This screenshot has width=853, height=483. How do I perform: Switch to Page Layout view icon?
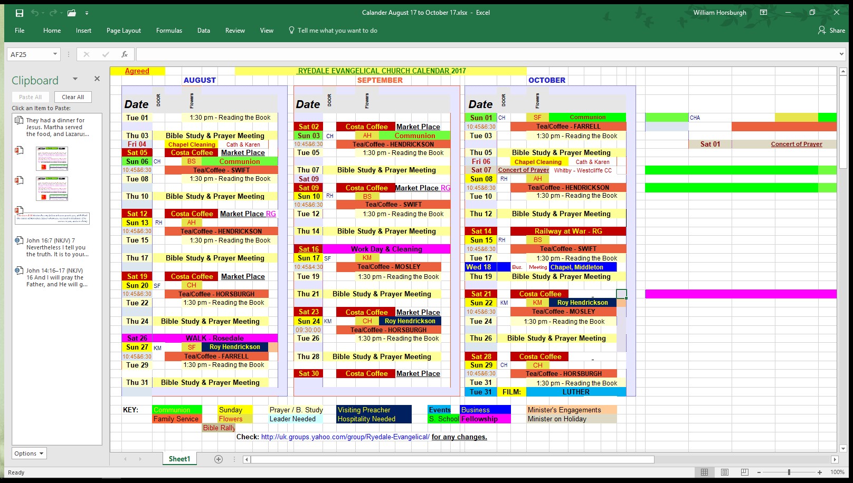pyautogui.click(x=724, y=472)
